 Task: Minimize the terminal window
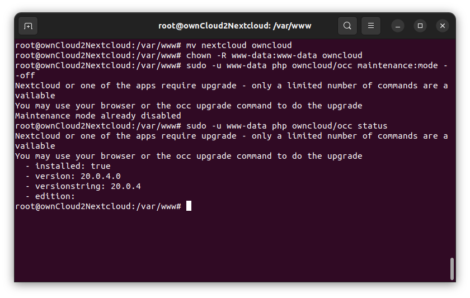(398, 26)
